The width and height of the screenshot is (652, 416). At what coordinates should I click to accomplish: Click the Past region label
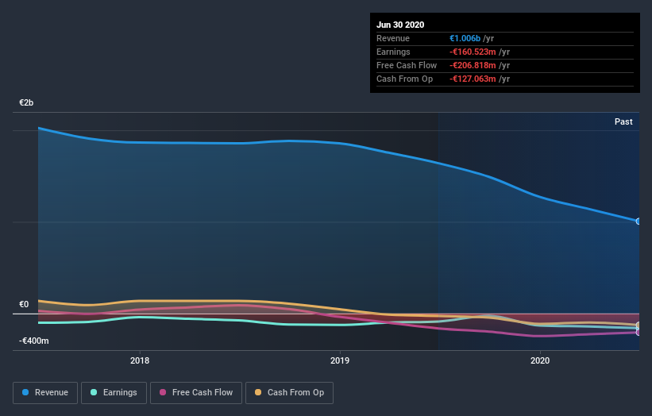tap(623, 121)
